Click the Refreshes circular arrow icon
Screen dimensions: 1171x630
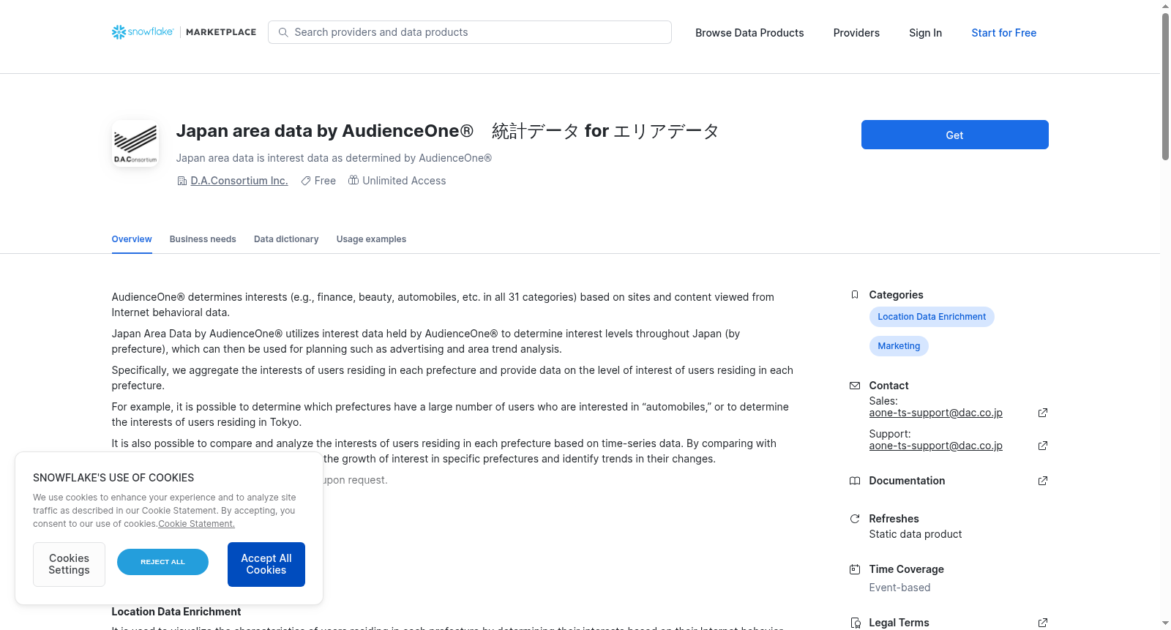[855, 519]
